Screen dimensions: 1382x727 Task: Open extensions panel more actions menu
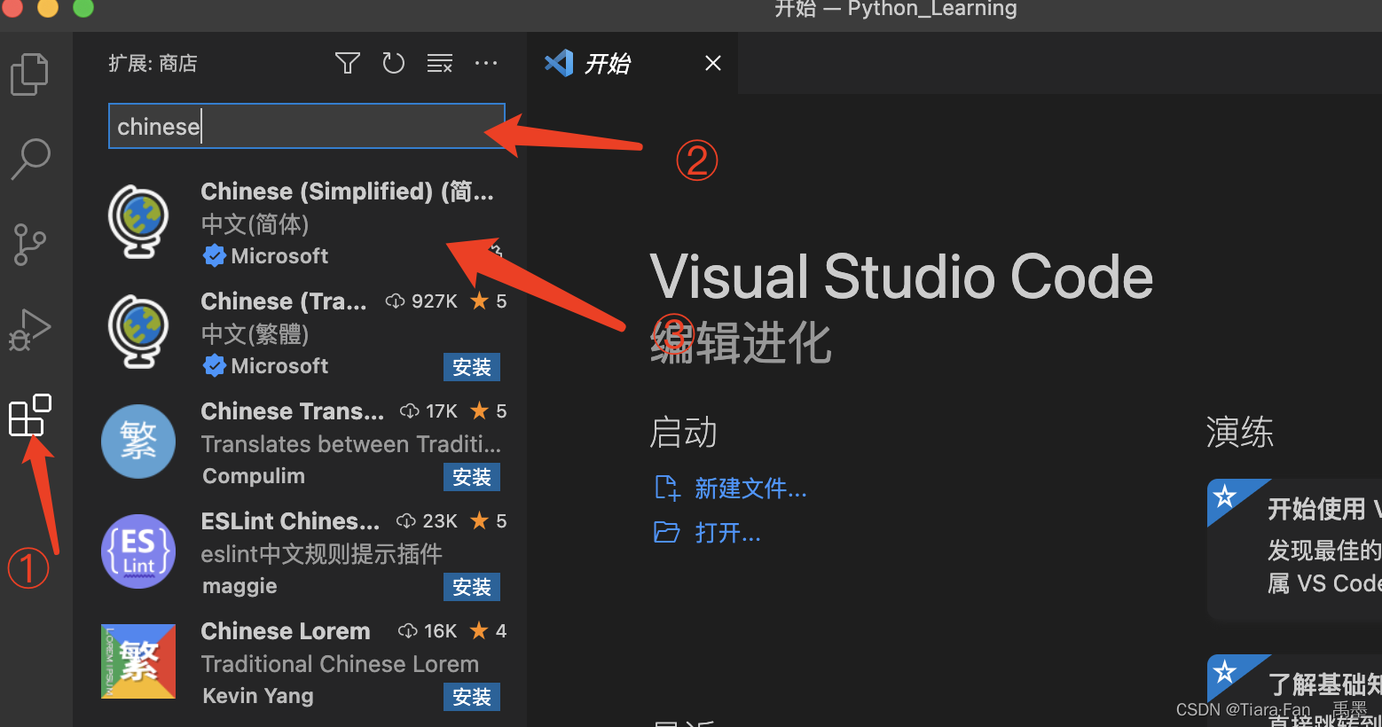pos(486,63)
